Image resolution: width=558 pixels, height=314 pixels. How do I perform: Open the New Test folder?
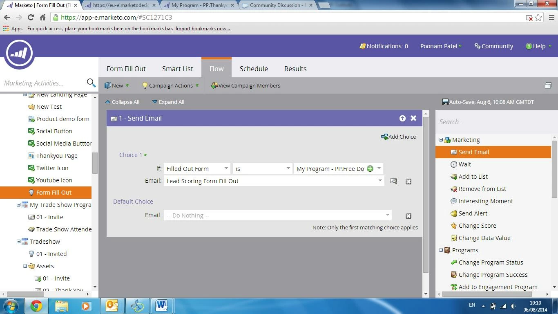pos(45,107)
